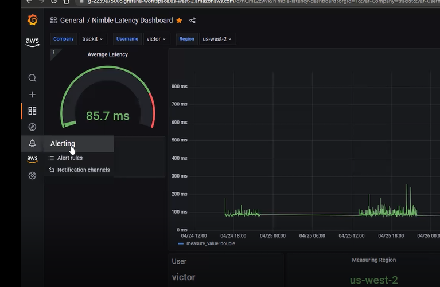Click the us-west-2 value in Measuring Region

[374, 280]
